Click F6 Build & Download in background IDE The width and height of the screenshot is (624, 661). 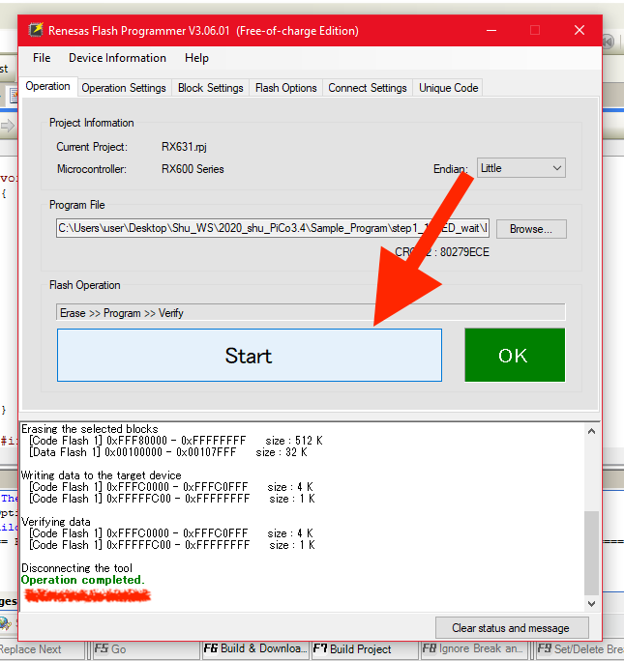pyautogui.click(x=254, y=648)
